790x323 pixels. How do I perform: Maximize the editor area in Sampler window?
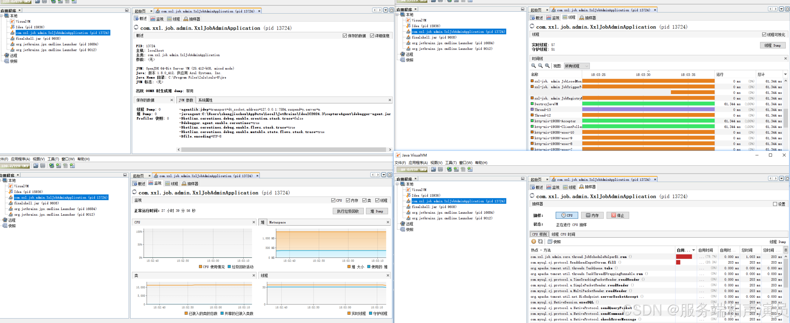[x=787, y=178]
